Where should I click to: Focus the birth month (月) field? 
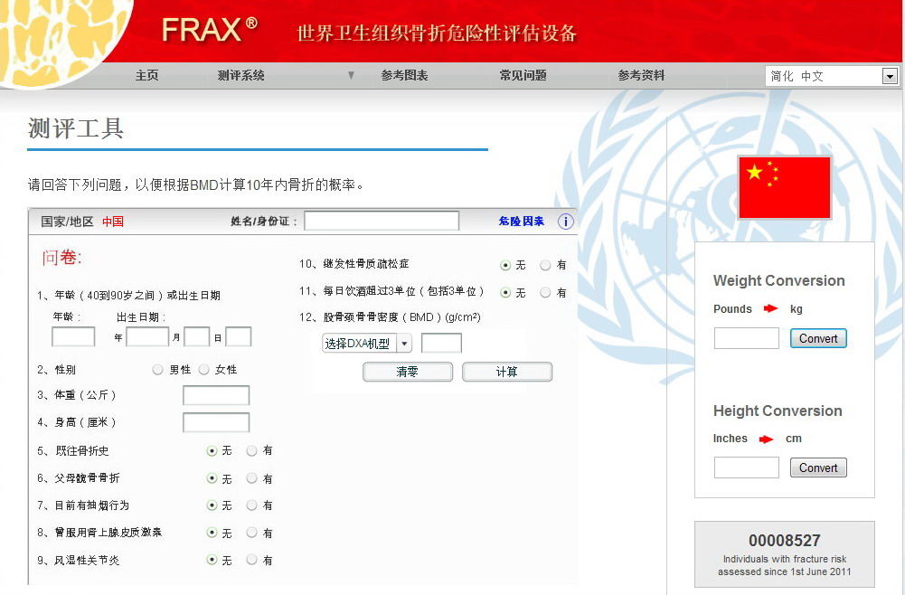[x=196, y=336]
